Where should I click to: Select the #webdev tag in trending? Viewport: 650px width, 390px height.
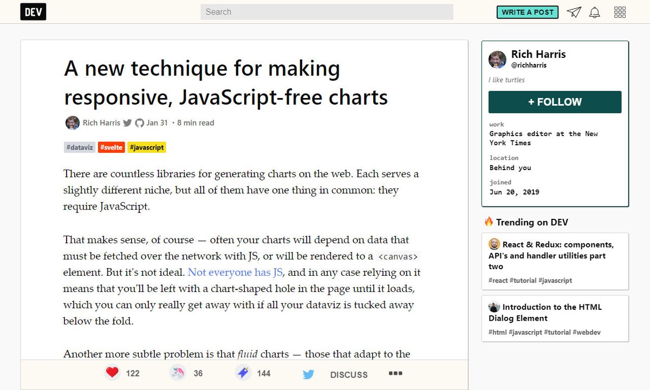click(x=587, y=332)
